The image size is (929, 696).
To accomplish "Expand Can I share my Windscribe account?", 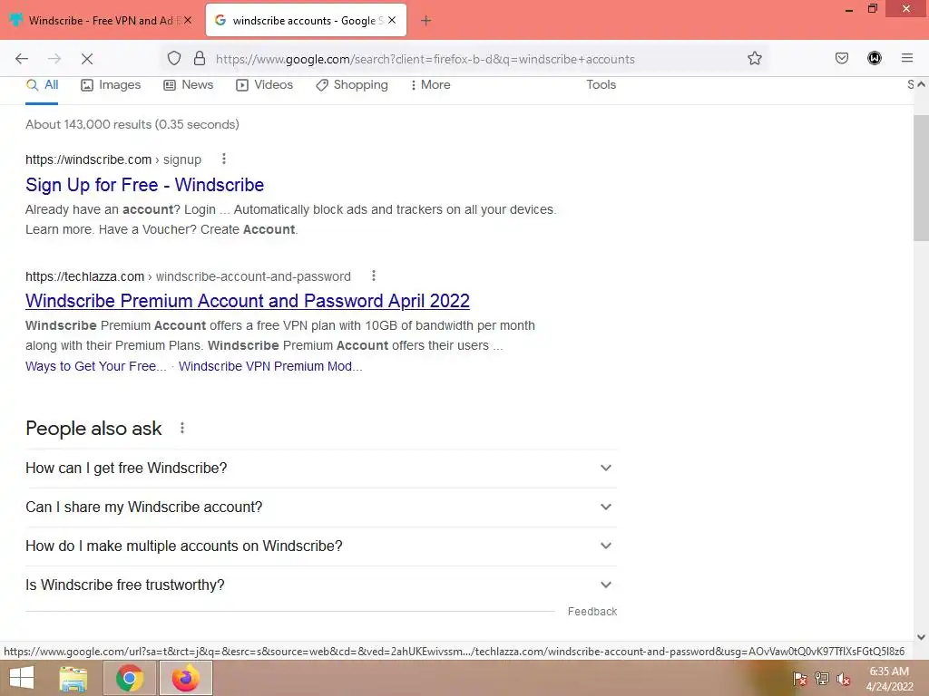I will tap(321, 507).
